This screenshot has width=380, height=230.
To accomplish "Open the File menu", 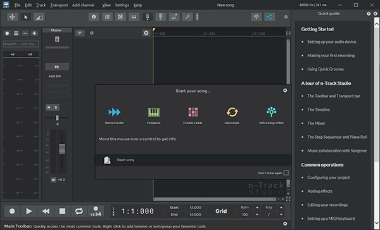I will 17,5.
